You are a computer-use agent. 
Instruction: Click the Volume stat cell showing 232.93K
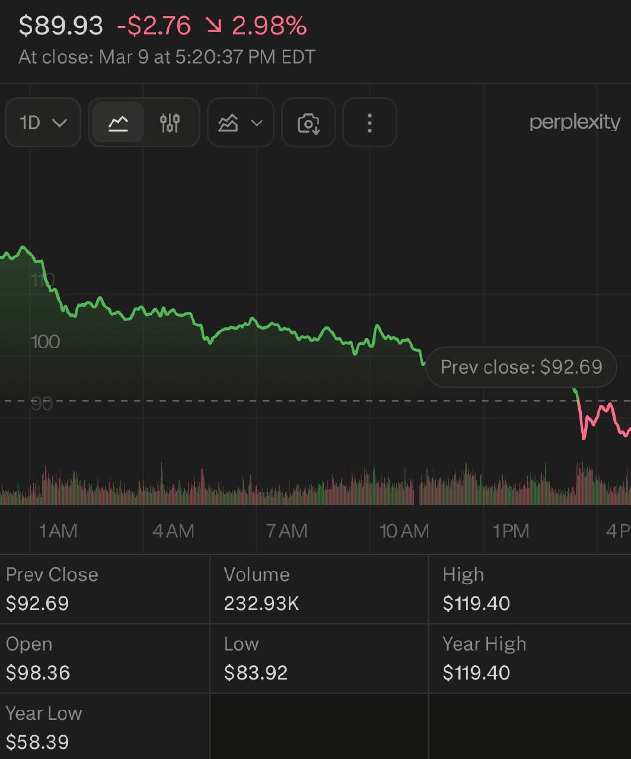(x=318, y=589)
